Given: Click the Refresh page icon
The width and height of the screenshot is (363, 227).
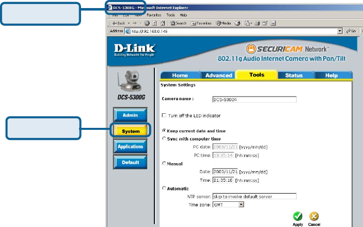Looking at the screenshot, I should 155,23.
